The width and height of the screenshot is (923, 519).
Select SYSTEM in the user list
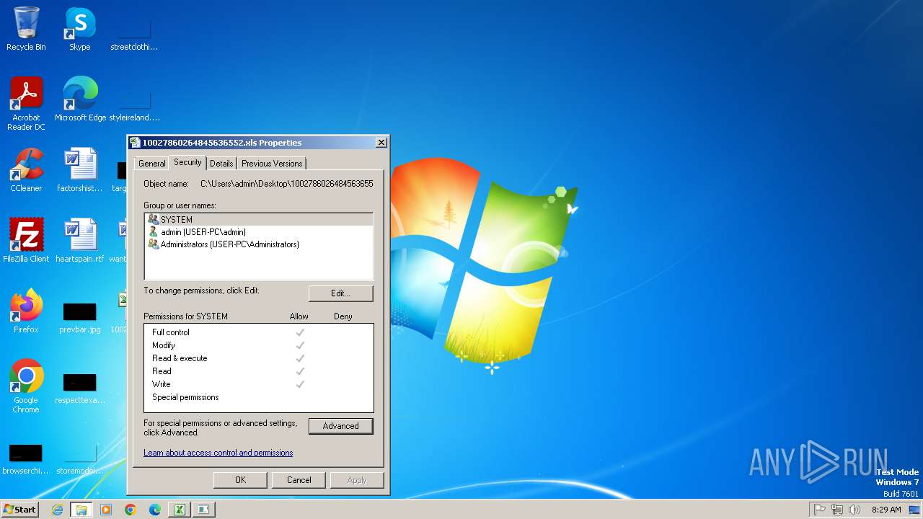(259, 219)
